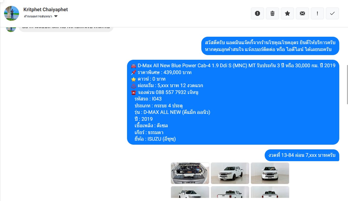
Task: Open the Kritphet Chaiyaphet name link
Action: 46,10
